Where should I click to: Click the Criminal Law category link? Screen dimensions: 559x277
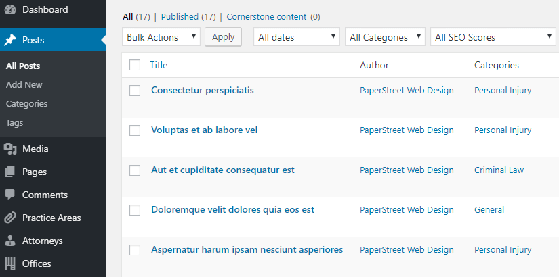pos(499,170)
